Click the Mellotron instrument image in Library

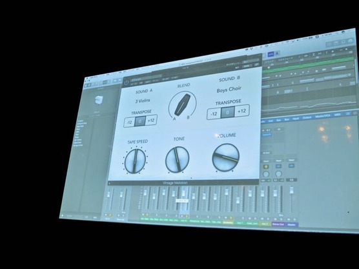pos(98,101)
